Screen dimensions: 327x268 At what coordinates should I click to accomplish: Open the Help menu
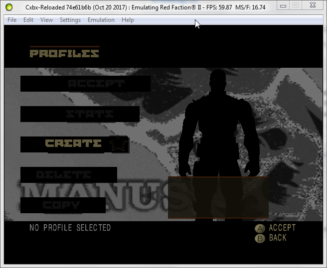point(128,20)
